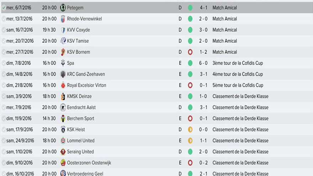The height and width of the screenshot is (176, 313).
Task: Open the 4ème tour de la Cofidis Cup
Action: [238, 74]
